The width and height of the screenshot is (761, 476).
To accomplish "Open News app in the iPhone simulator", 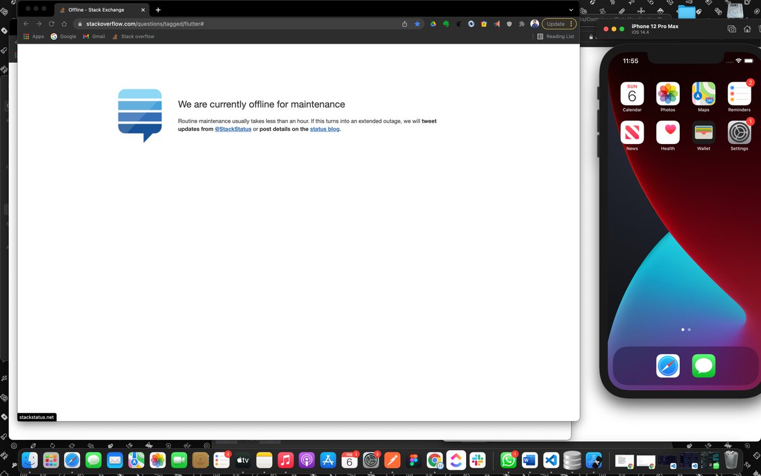I will (x=632, y=132).
